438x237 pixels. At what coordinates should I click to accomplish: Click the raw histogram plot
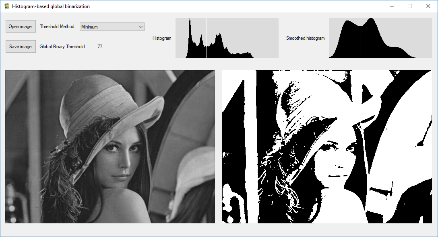(x=227, y=38)
